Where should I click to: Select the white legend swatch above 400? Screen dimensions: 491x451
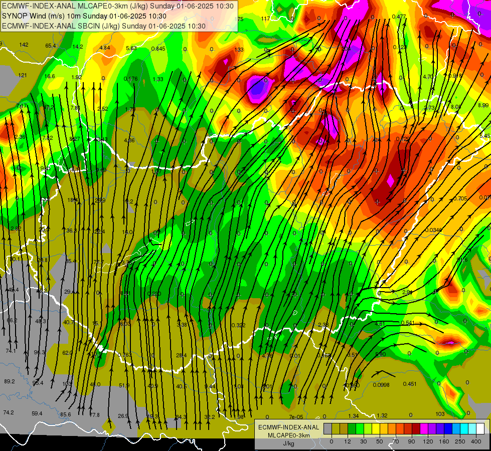pyautogui.click(x=480, y=428)
